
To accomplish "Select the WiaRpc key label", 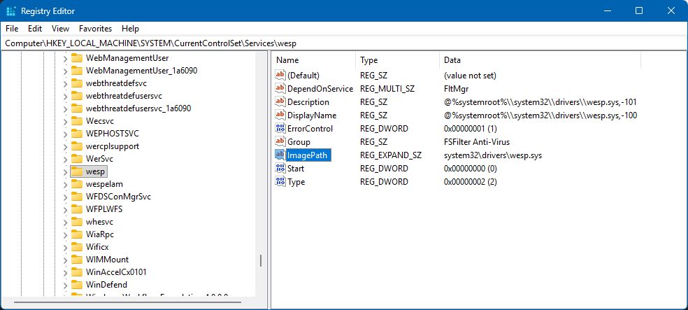I will tap(100, 234).
